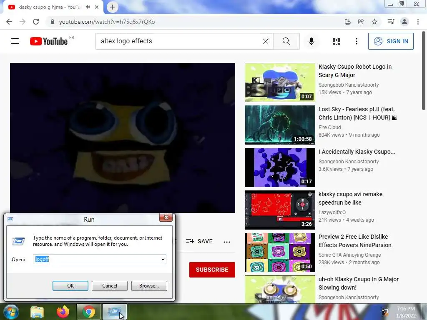Subscribe to the channel
The height and width of the screenshot is (320, 427).
pyautogui.click(x=212, y=270)
